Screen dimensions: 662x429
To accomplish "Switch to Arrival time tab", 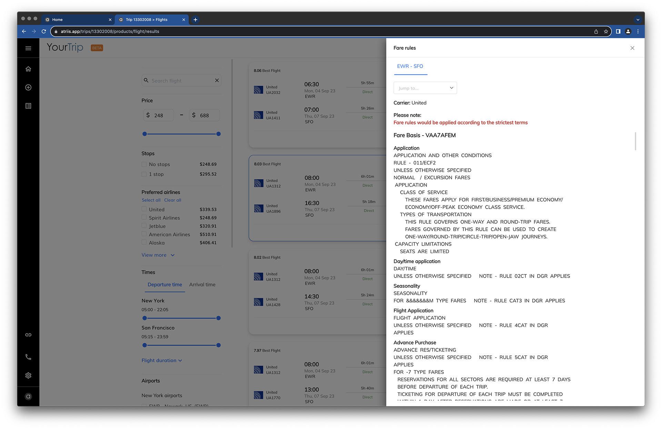I will pos(202,285).
